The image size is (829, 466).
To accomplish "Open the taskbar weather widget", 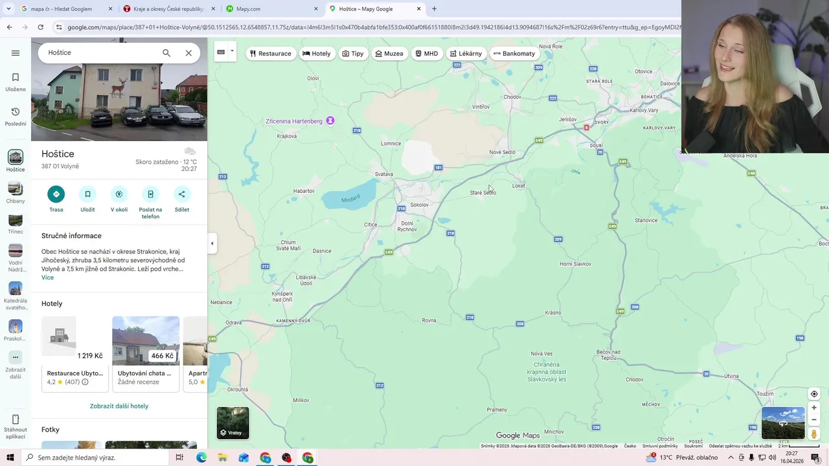I will click(x=681, y=458).
